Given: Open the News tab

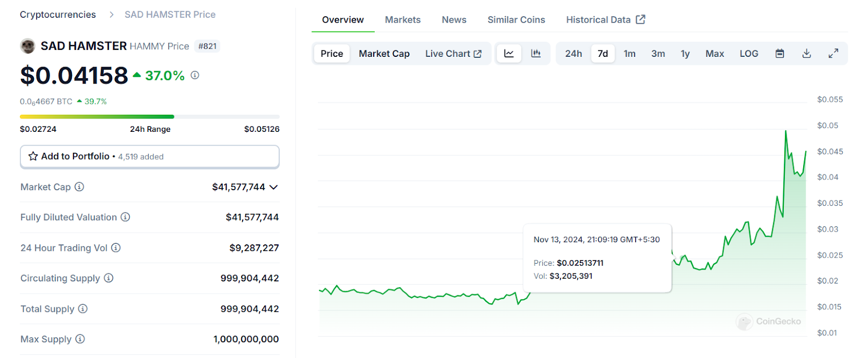Looking at the screenshot, I should (x=454, y=20).
